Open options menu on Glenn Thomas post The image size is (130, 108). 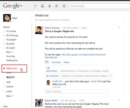coord(119,27)
